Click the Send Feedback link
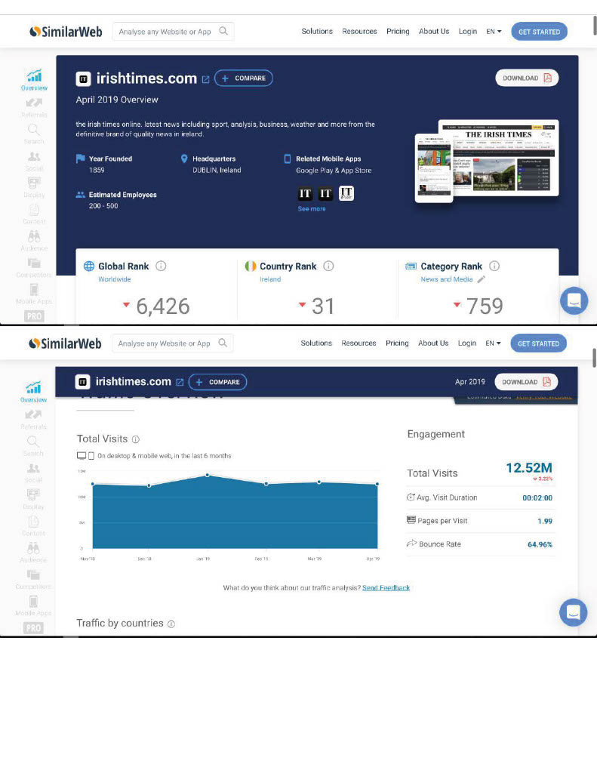 (x=386, y=587)
